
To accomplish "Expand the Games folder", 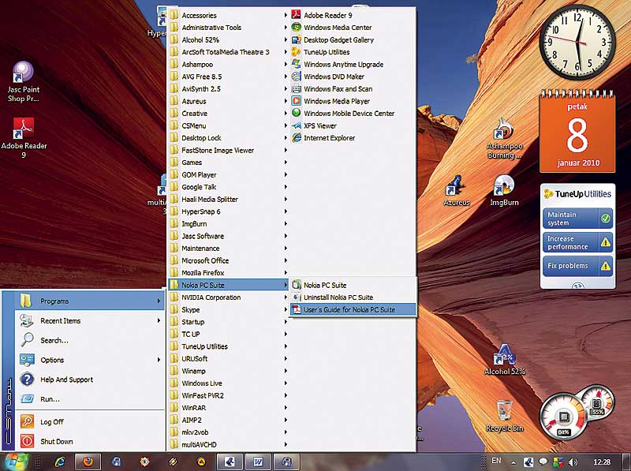I will 229,163.
